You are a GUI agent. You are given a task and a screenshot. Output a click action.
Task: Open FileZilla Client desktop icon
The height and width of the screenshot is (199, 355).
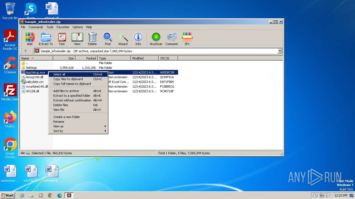(10, 92)
